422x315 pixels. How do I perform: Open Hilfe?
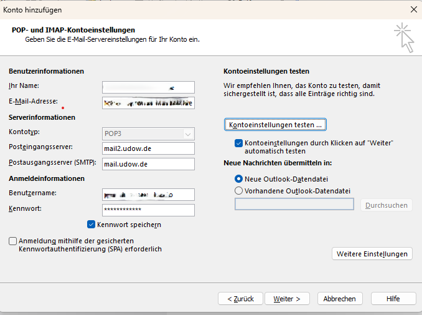[393, 299]
